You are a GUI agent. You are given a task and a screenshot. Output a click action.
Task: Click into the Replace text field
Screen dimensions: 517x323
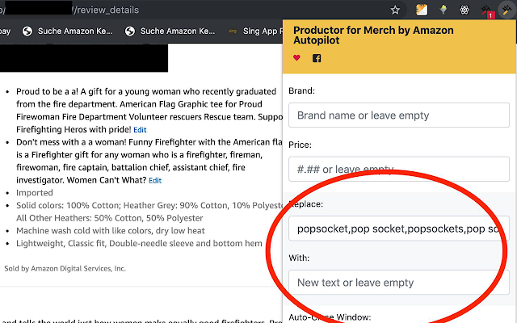click(399, 229)
